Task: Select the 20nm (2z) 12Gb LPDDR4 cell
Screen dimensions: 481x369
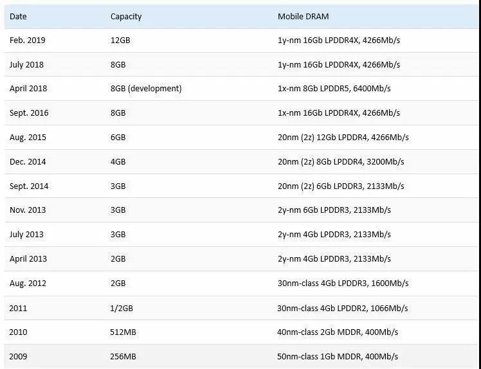Action: (x=343, y=138)
